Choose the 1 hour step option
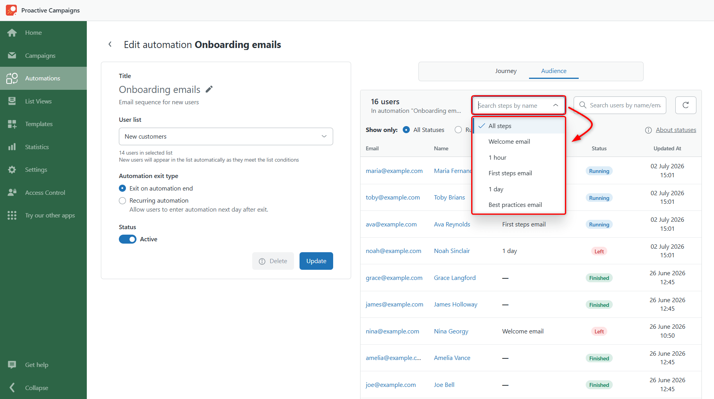This screenshot has width=714, height=399. click(519, 158)
